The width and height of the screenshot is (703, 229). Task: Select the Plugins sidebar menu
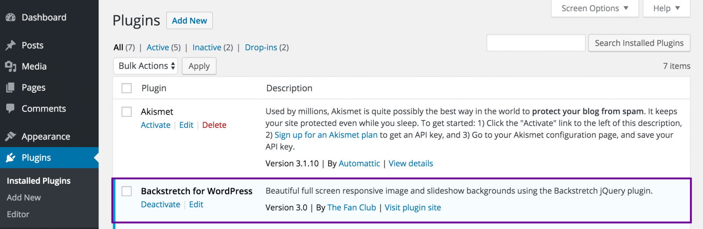tap(49, 157)
